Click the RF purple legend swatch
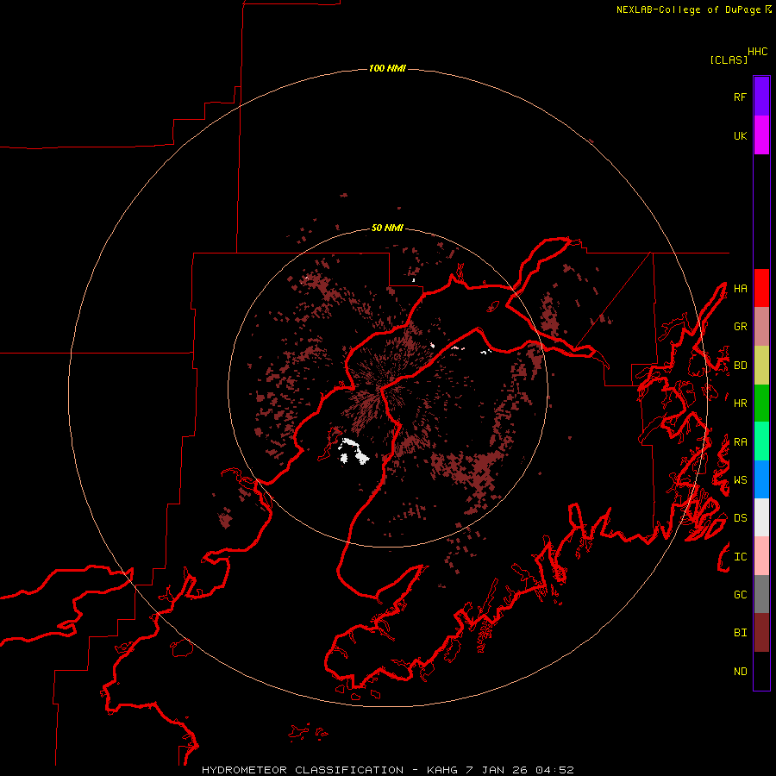This screenshot has width=776, height=776. point(761,97)
